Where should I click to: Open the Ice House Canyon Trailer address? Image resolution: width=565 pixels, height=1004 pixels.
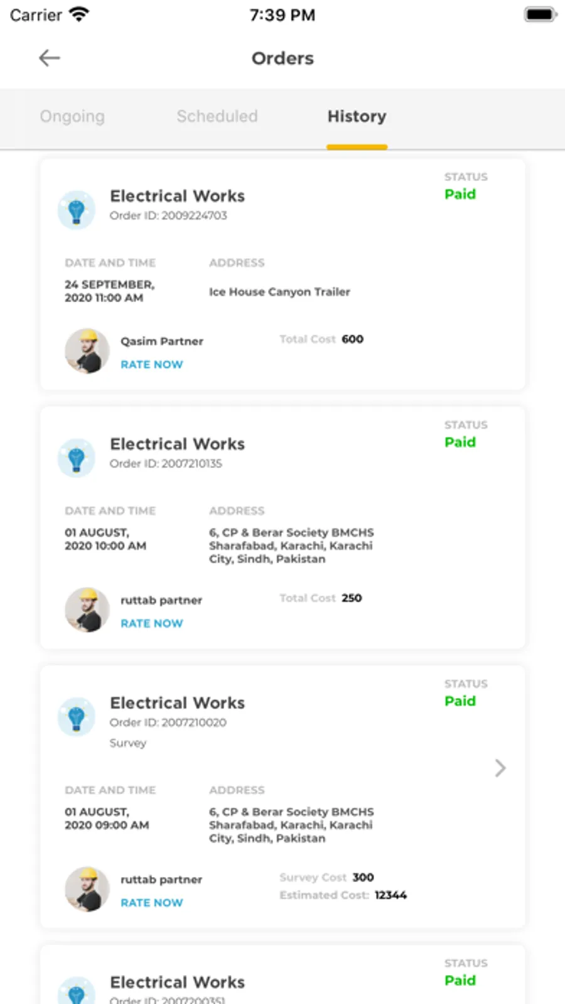click(x=279, y=292)
